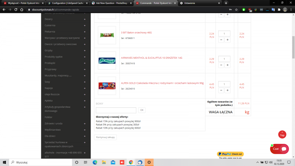Click the BONY voucher code field

[116, 110]
